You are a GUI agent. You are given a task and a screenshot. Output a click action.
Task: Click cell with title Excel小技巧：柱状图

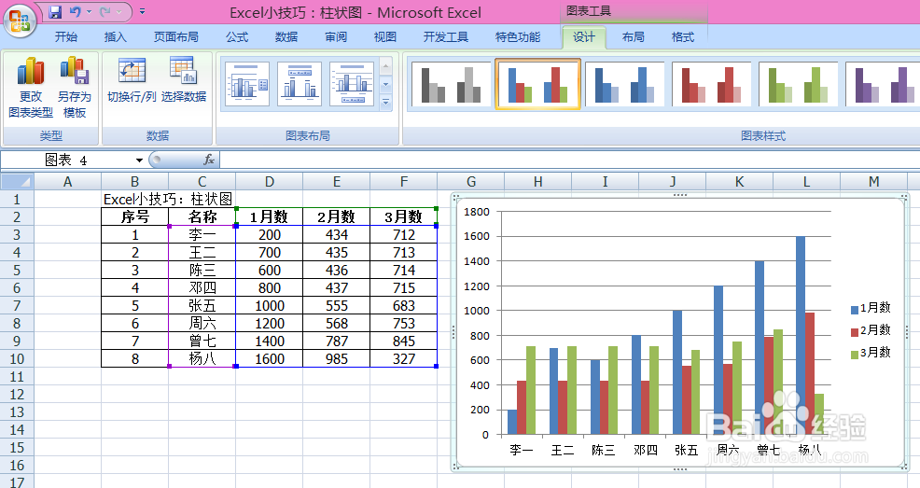[x=168, y=199]
